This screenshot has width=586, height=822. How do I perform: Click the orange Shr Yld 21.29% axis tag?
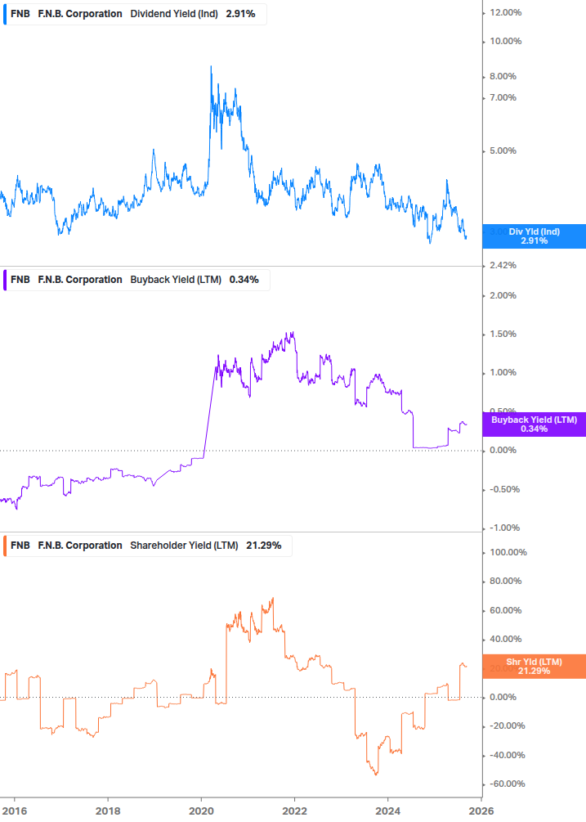pos(534,666)
